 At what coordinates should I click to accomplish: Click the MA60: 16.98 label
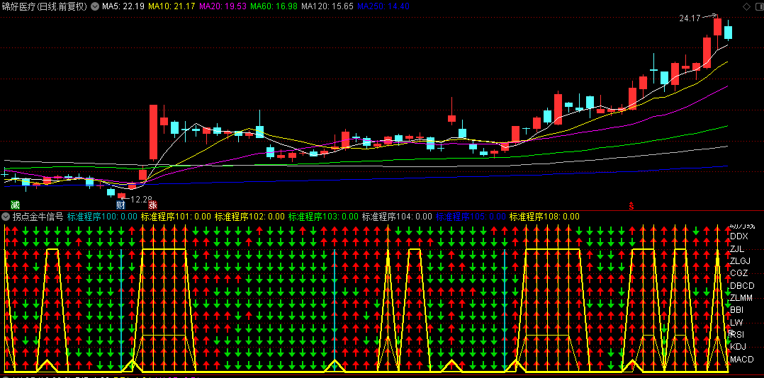click(x=274, y=7)
